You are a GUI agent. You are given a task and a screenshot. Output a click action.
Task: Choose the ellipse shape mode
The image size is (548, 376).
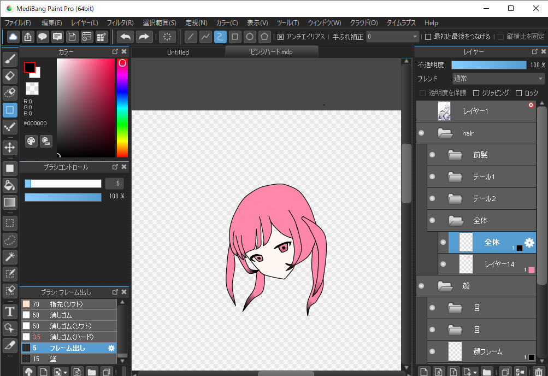pyautogui.click(x=250, y=37)
